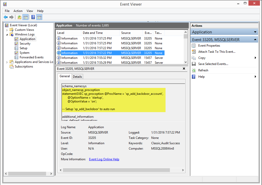This screenshot has height=185, width=262.
Task: Close the event preview pane
Action: [184, 69]
